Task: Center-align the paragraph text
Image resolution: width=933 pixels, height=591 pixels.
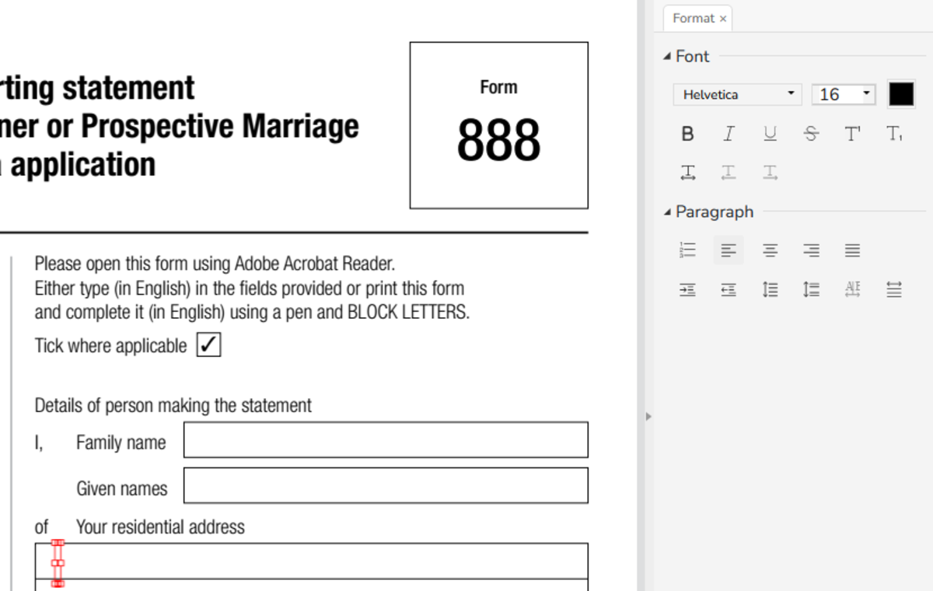Action: 770,250
